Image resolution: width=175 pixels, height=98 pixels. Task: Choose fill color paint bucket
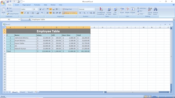click(38, 13)
